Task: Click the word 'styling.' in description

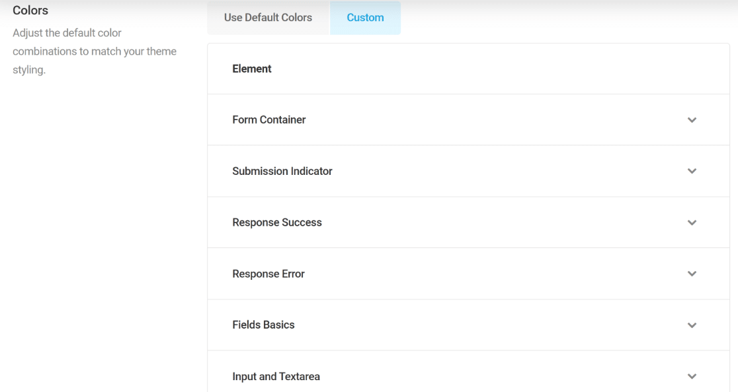Action: click(x=28, y=69)
